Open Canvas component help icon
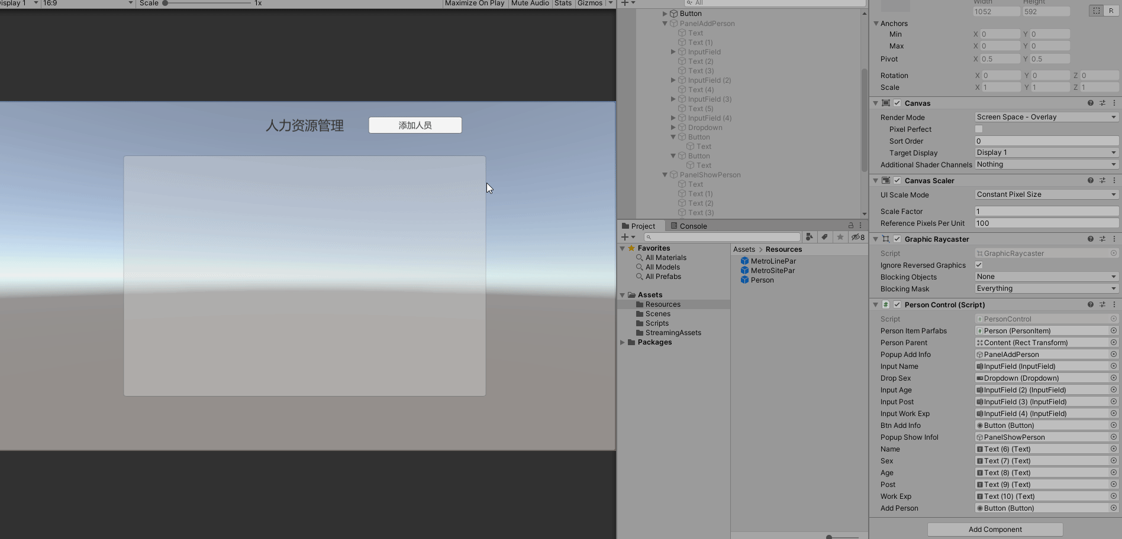 (x=1090, y=103)
